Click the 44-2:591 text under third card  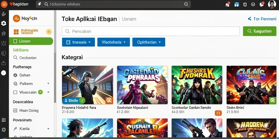pos(178,112)
